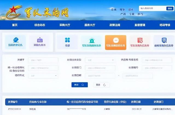Click 火箭军后勤部 department cell
The image size is (175, 115).
[x=162, y=109]
